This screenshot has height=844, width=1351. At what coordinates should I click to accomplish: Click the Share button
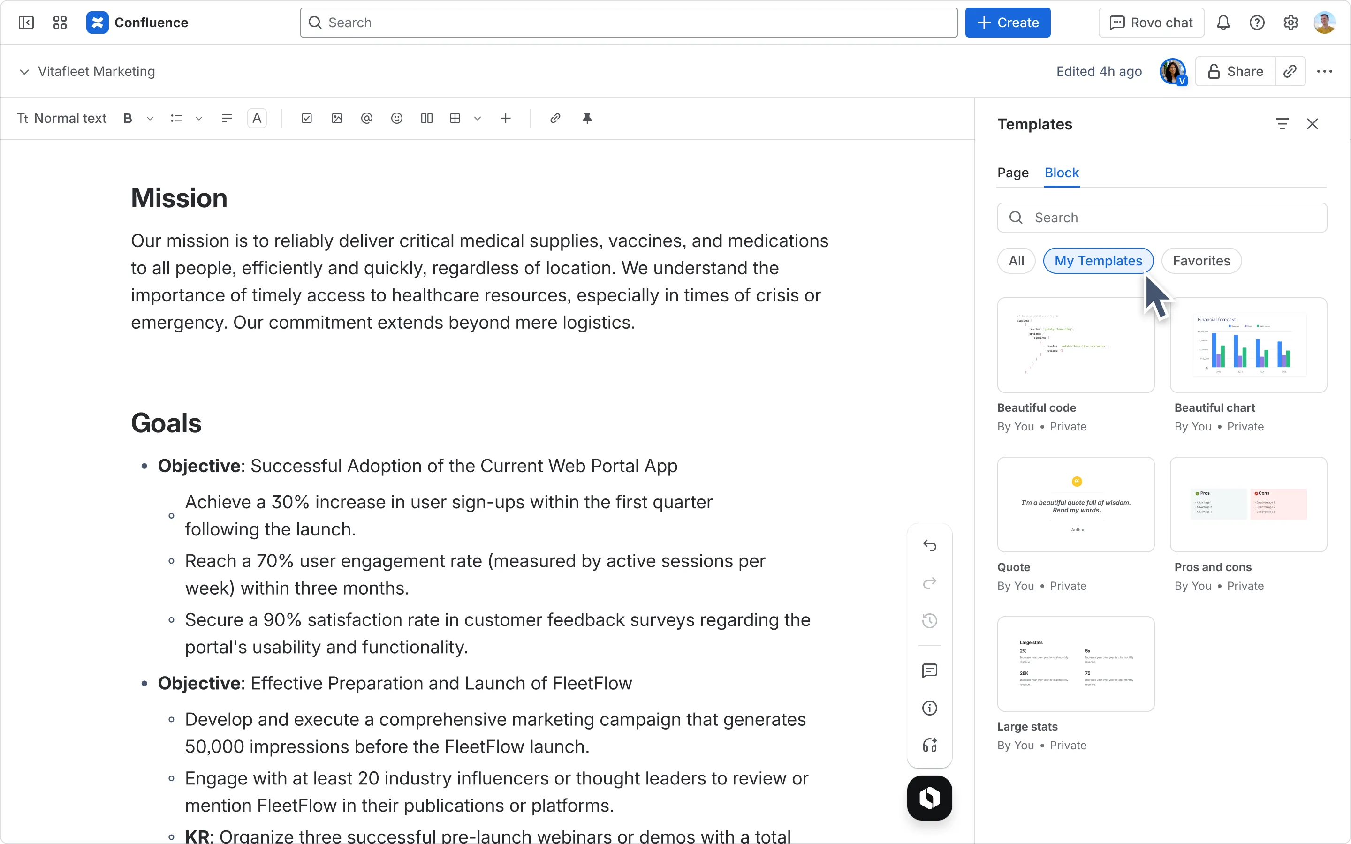(x=1235, y=71)
